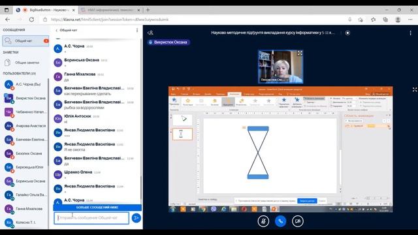Click the message 'Я не смогла'
418x235 pixels.
tap(75, 149)
